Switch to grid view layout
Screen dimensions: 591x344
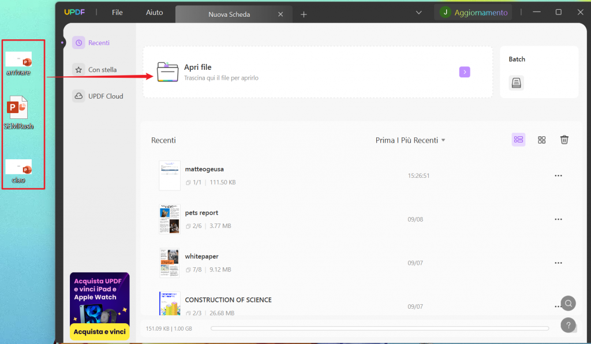541,140
